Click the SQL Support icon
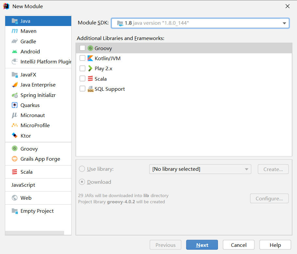The height and width of the screenshot is (254, 297). (x=90, y=89)
